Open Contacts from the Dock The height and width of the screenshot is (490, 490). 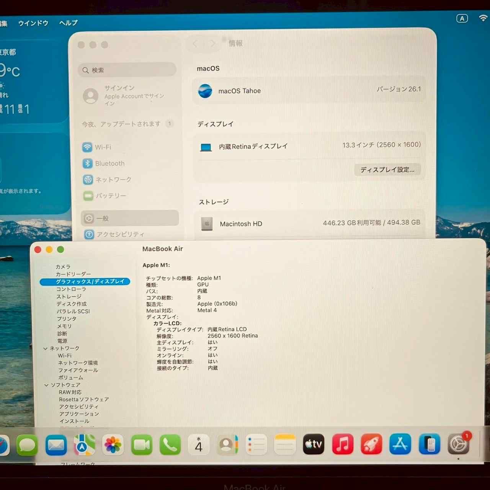227,445
